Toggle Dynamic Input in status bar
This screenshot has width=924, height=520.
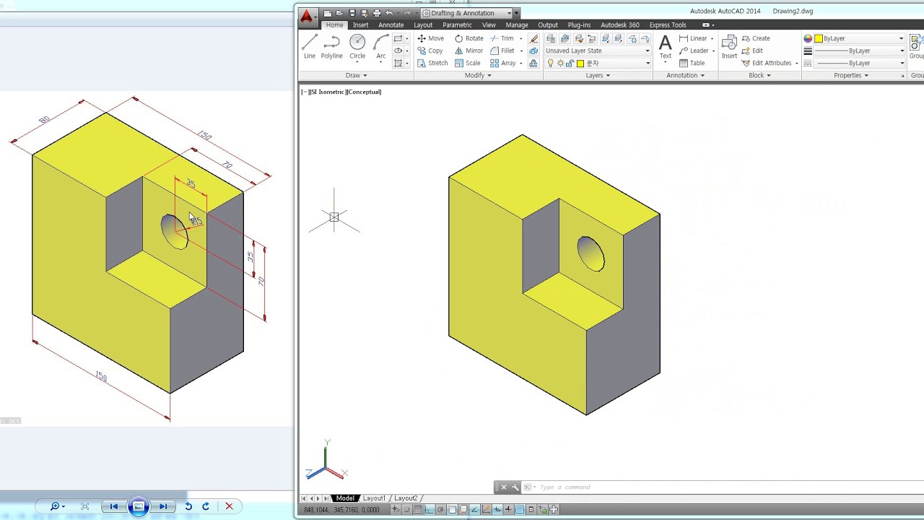(497, 509)
